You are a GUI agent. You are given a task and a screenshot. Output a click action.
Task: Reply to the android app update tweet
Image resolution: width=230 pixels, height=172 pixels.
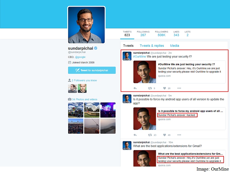coord(135,135)
